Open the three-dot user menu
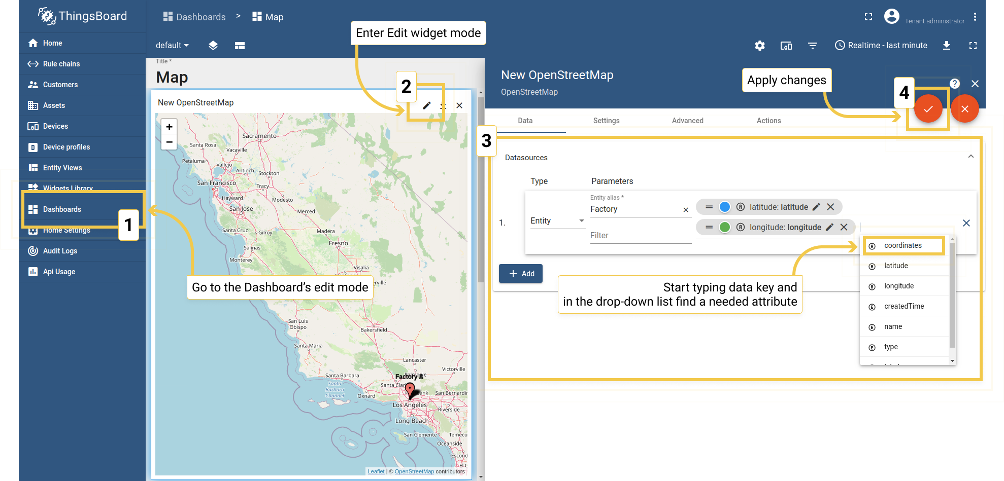The width and height of the screenshot is (1004, 481). (x=975, y=17)
